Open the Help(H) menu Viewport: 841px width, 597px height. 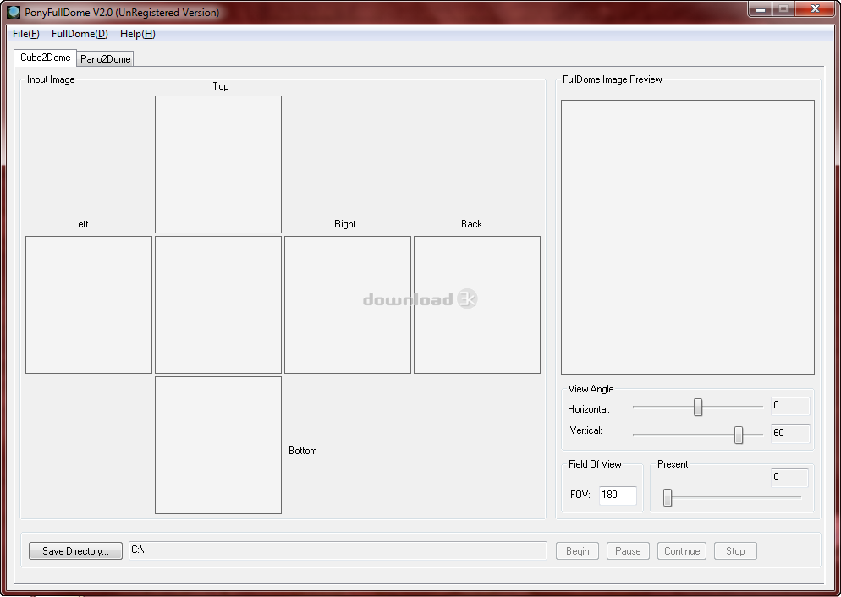pos(137,34)
